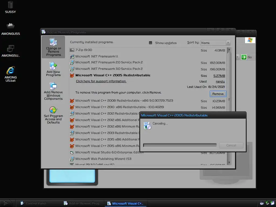The image size is (276, 207).
Task: Click Web Publishing Wizard 1.53 icon
Action: [72, 159]
